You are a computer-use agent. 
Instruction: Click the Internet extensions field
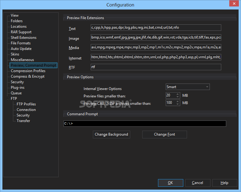tap(156, 57)
